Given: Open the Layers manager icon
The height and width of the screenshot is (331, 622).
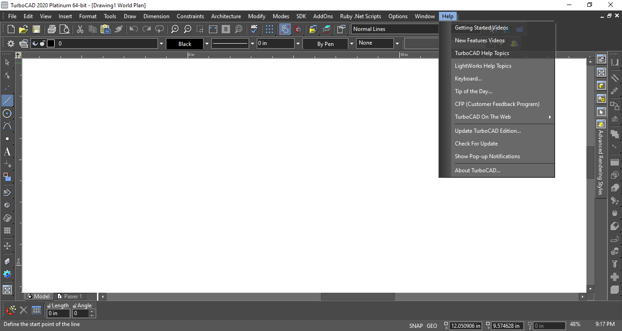Looking at the screenshot, I should (x=24, y=44).
